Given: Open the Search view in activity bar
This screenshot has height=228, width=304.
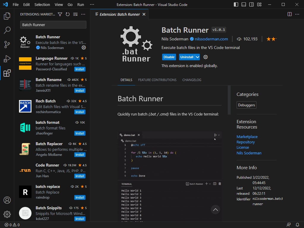Looking at the screenshot, I should point(7,30).
